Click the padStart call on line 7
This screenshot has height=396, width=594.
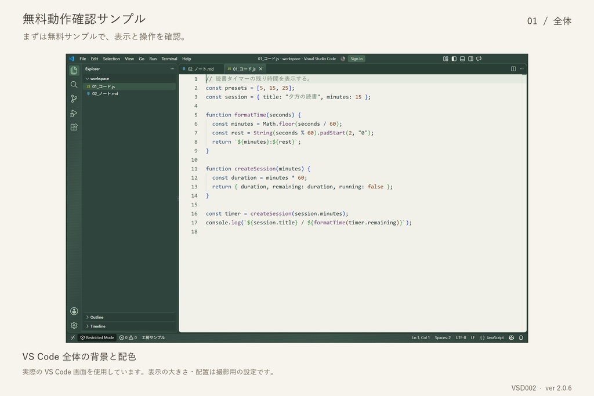coord(332,133)
